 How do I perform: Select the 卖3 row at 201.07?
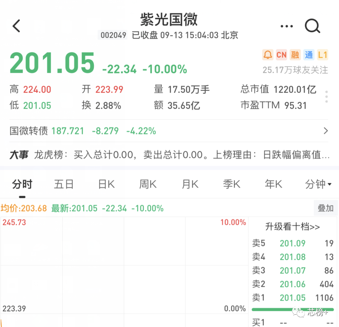pos(293,271)
